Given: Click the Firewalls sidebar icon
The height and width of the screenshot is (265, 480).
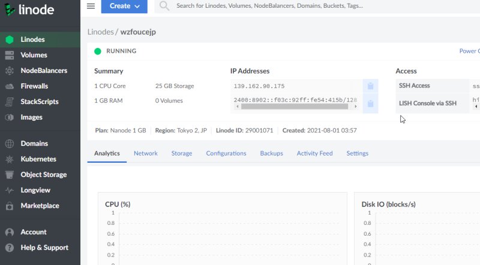Looking at the screenshot, I should tap(10, 86).
